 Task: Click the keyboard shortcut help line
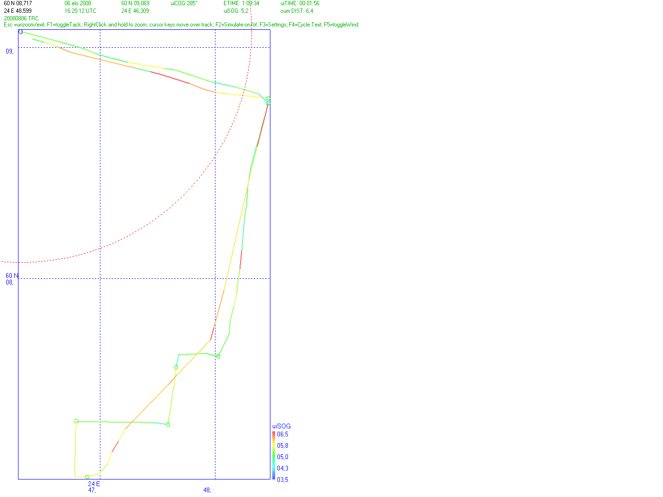tap(181, 25)
